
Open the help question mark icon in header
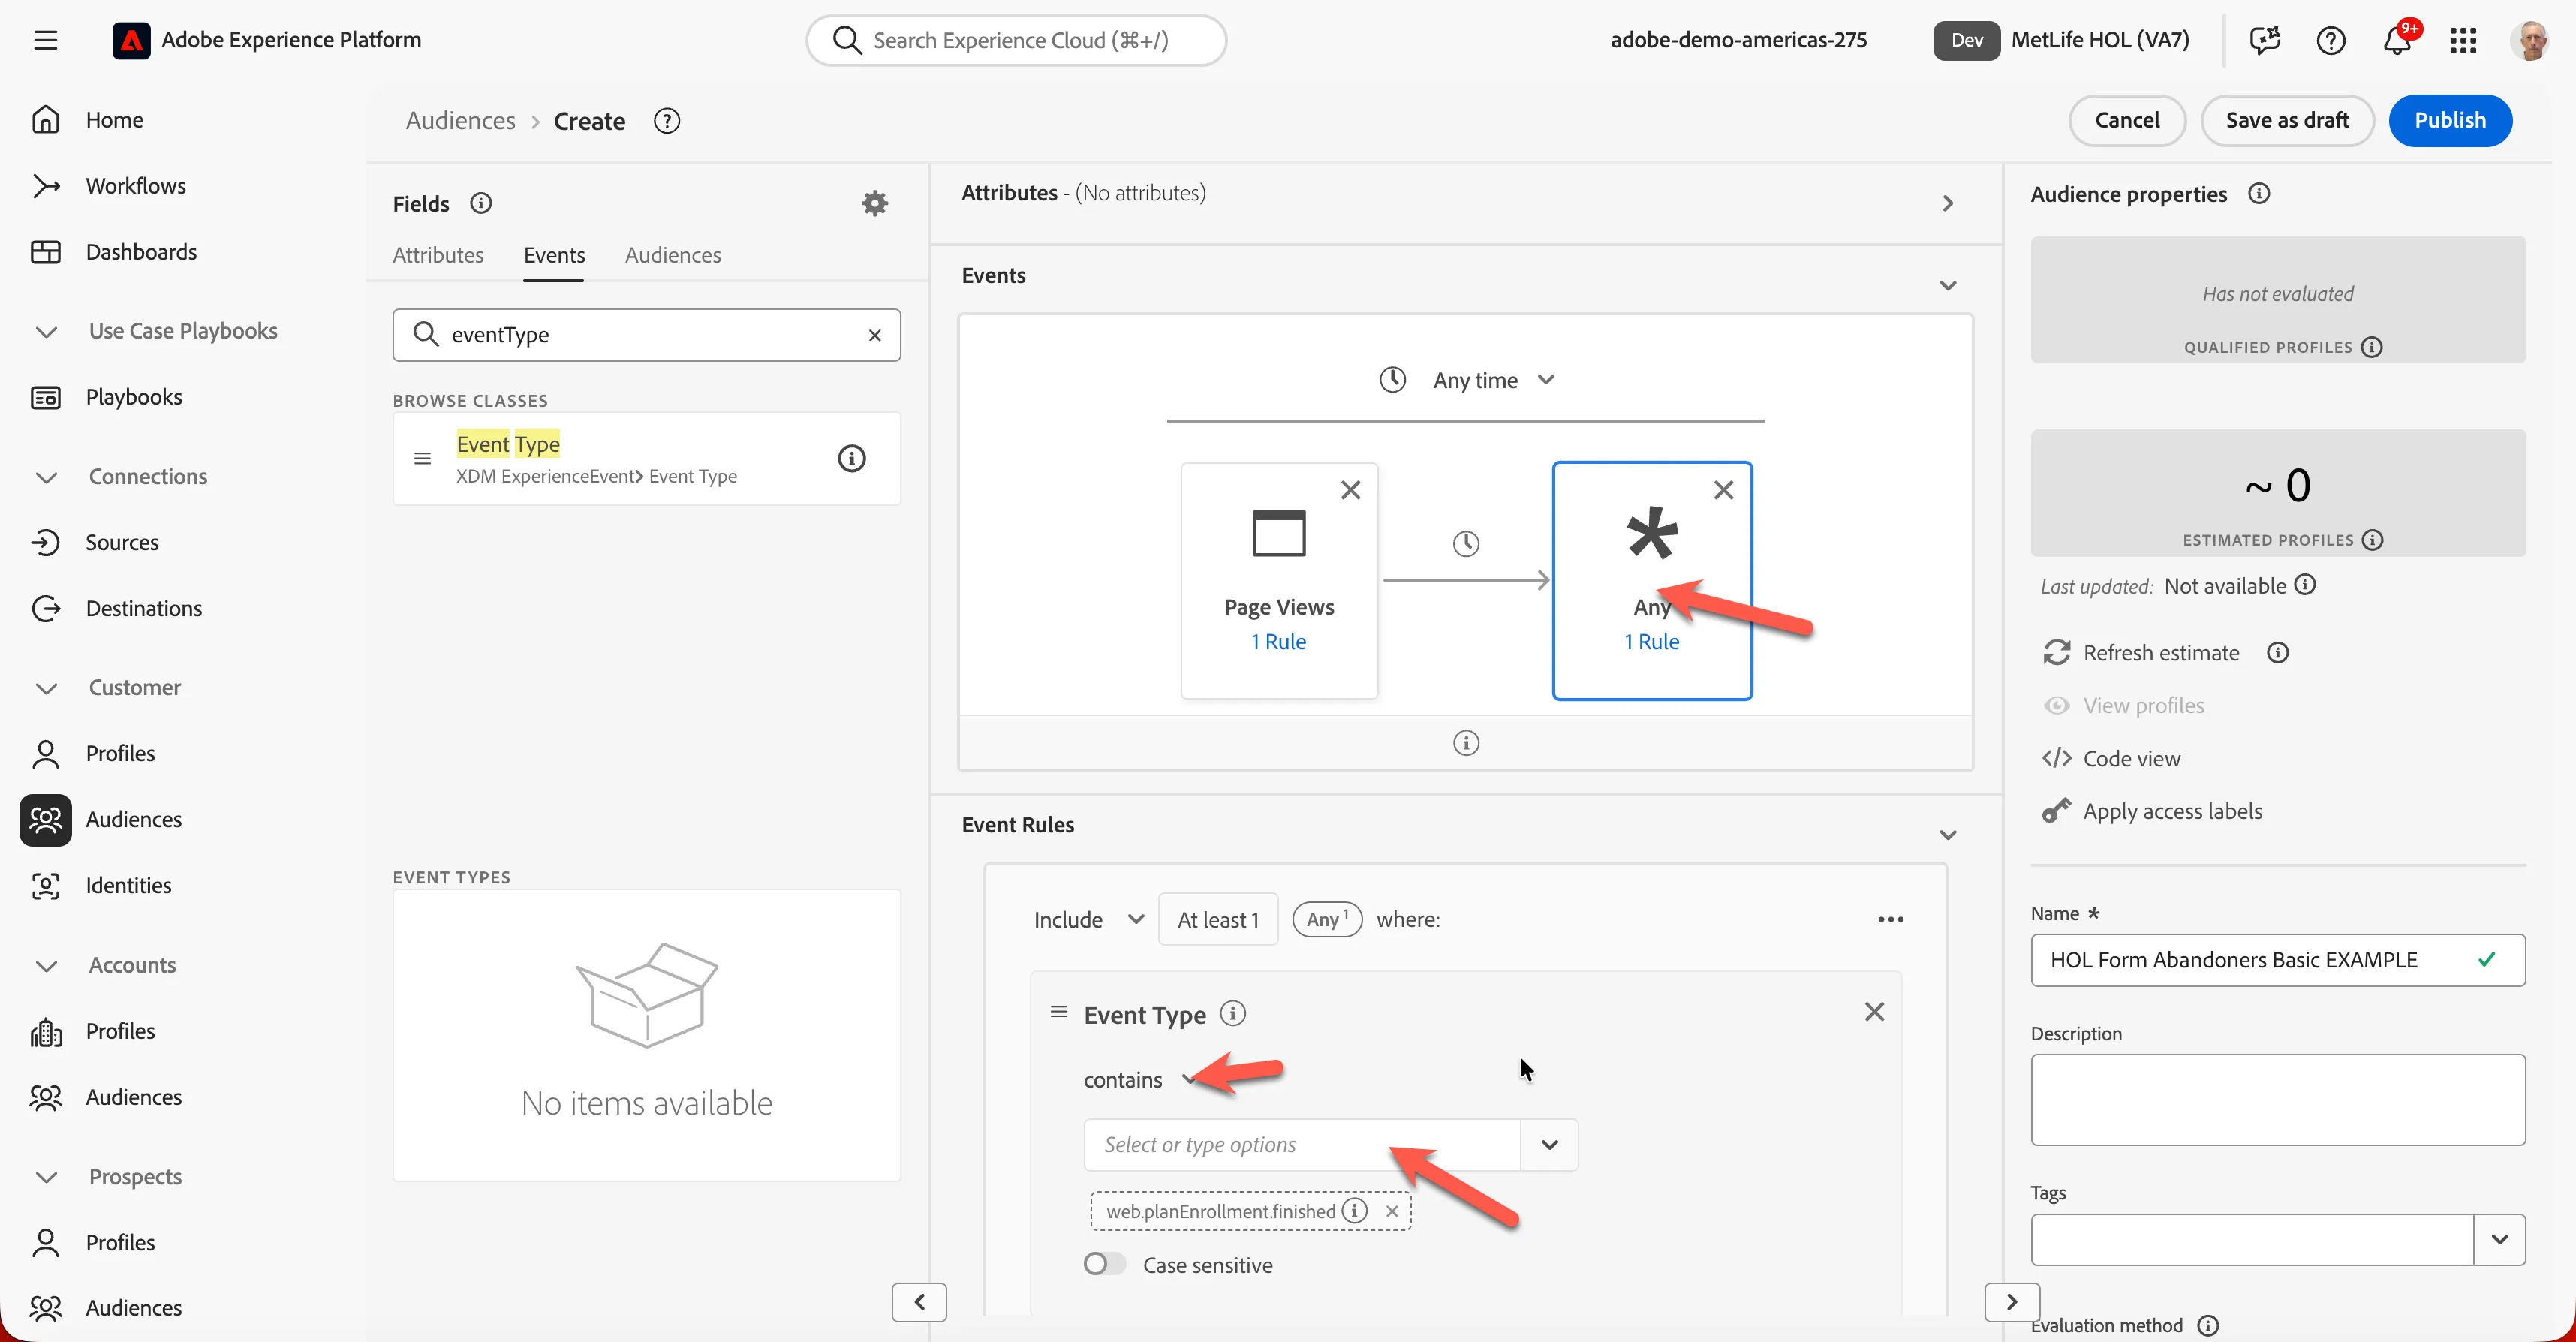pyautogui.click(x=2331, y=40)
